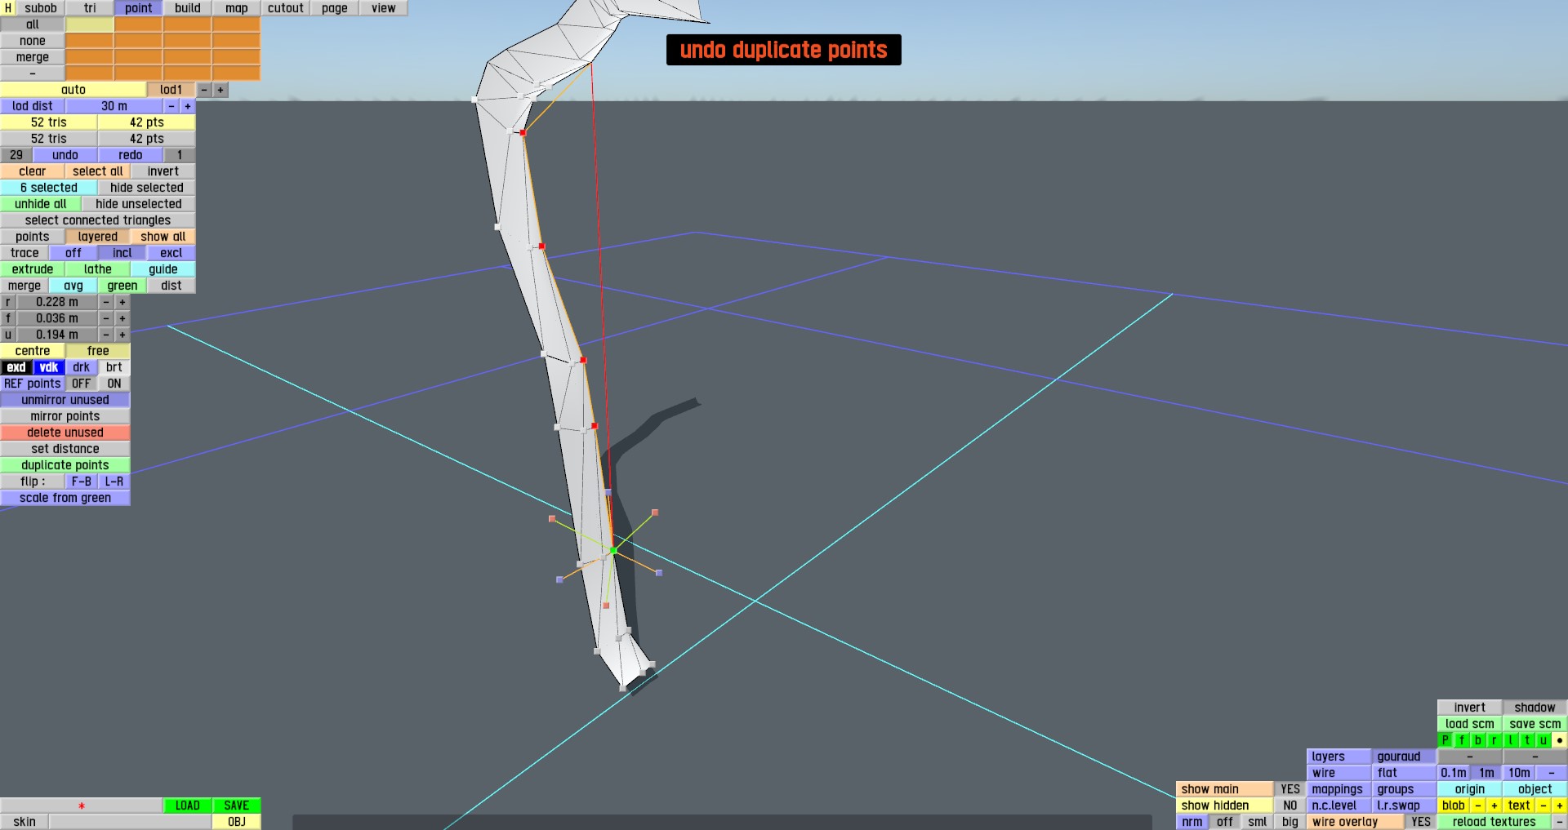Turn REF points OFF
The width and height of the screenshot is (1568, 830).
(82, 384)
